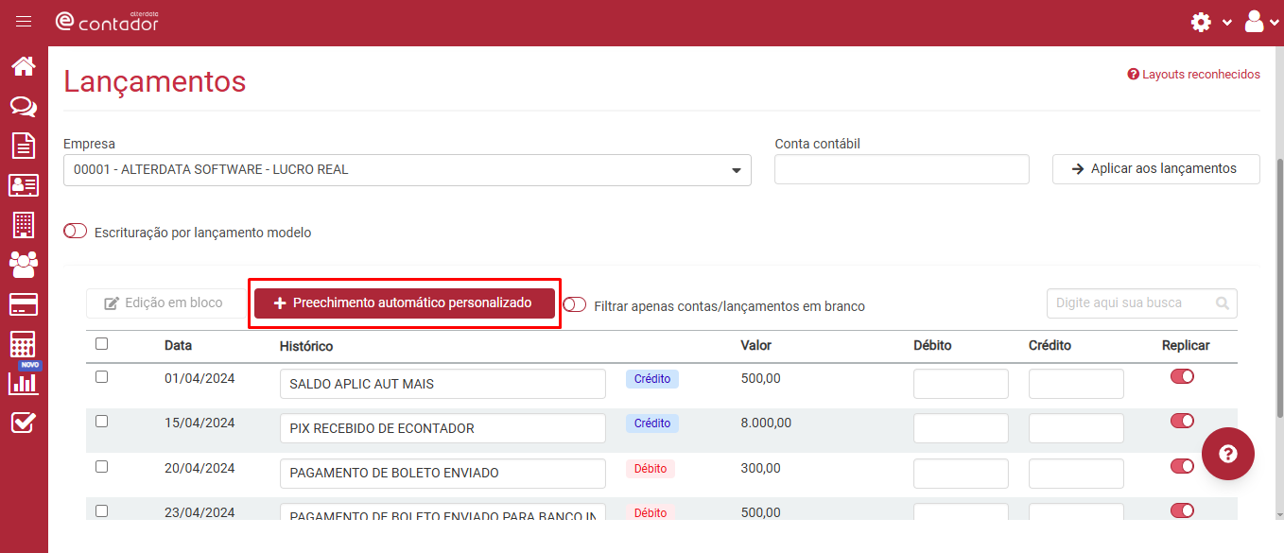The image size is (1284, 553).
Task: Open the bar chart reports icon
Action: pyautogui.click(x=24, y=383)
